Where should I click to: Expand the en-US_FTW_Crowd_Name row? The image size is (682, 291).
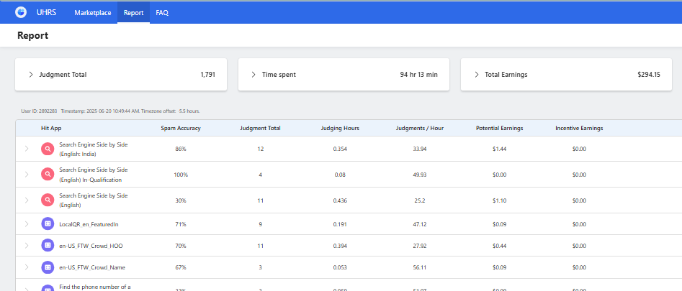point(27,267)
